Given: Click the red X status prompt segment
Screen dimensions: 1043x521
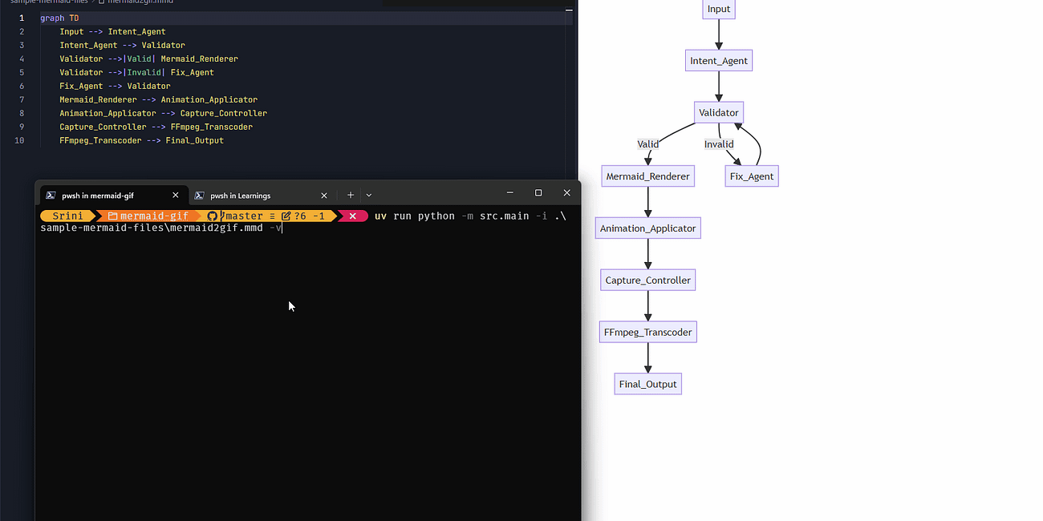Looking at the screenshot, I should [x=352, y=216].
